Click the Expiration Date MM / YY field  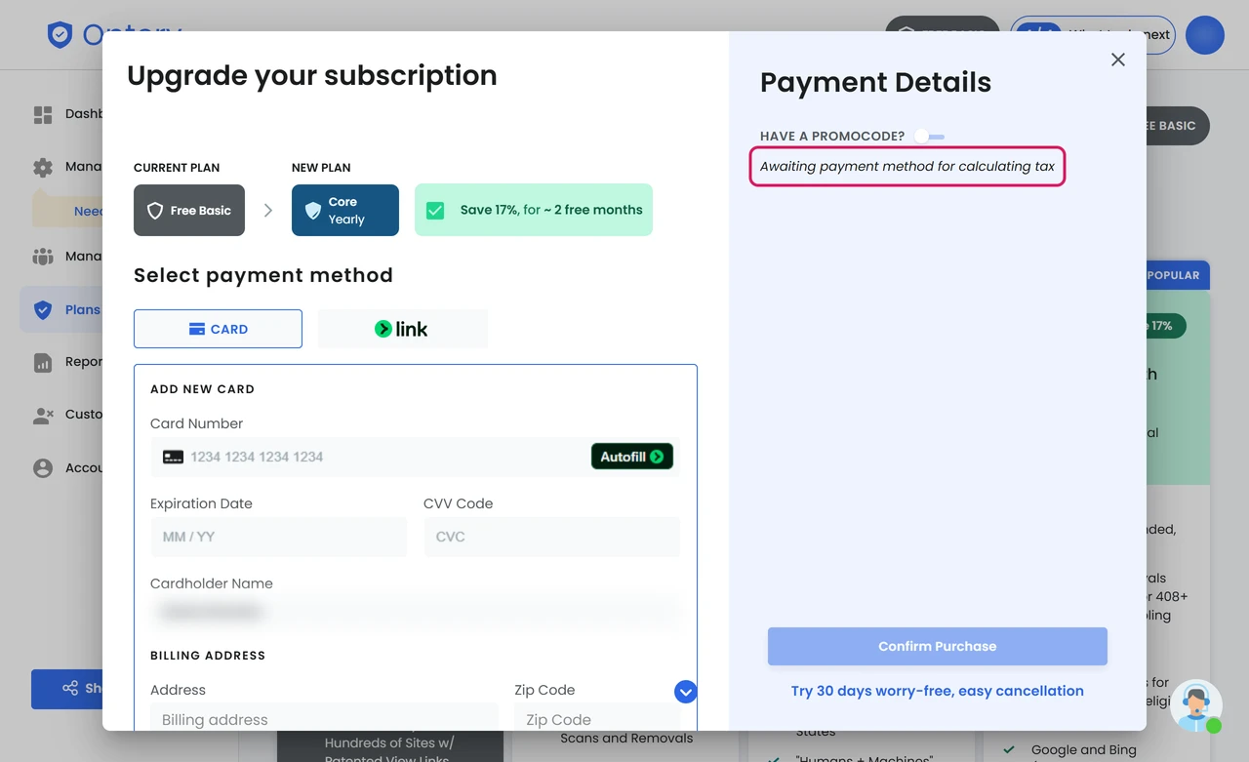[278, 537]
